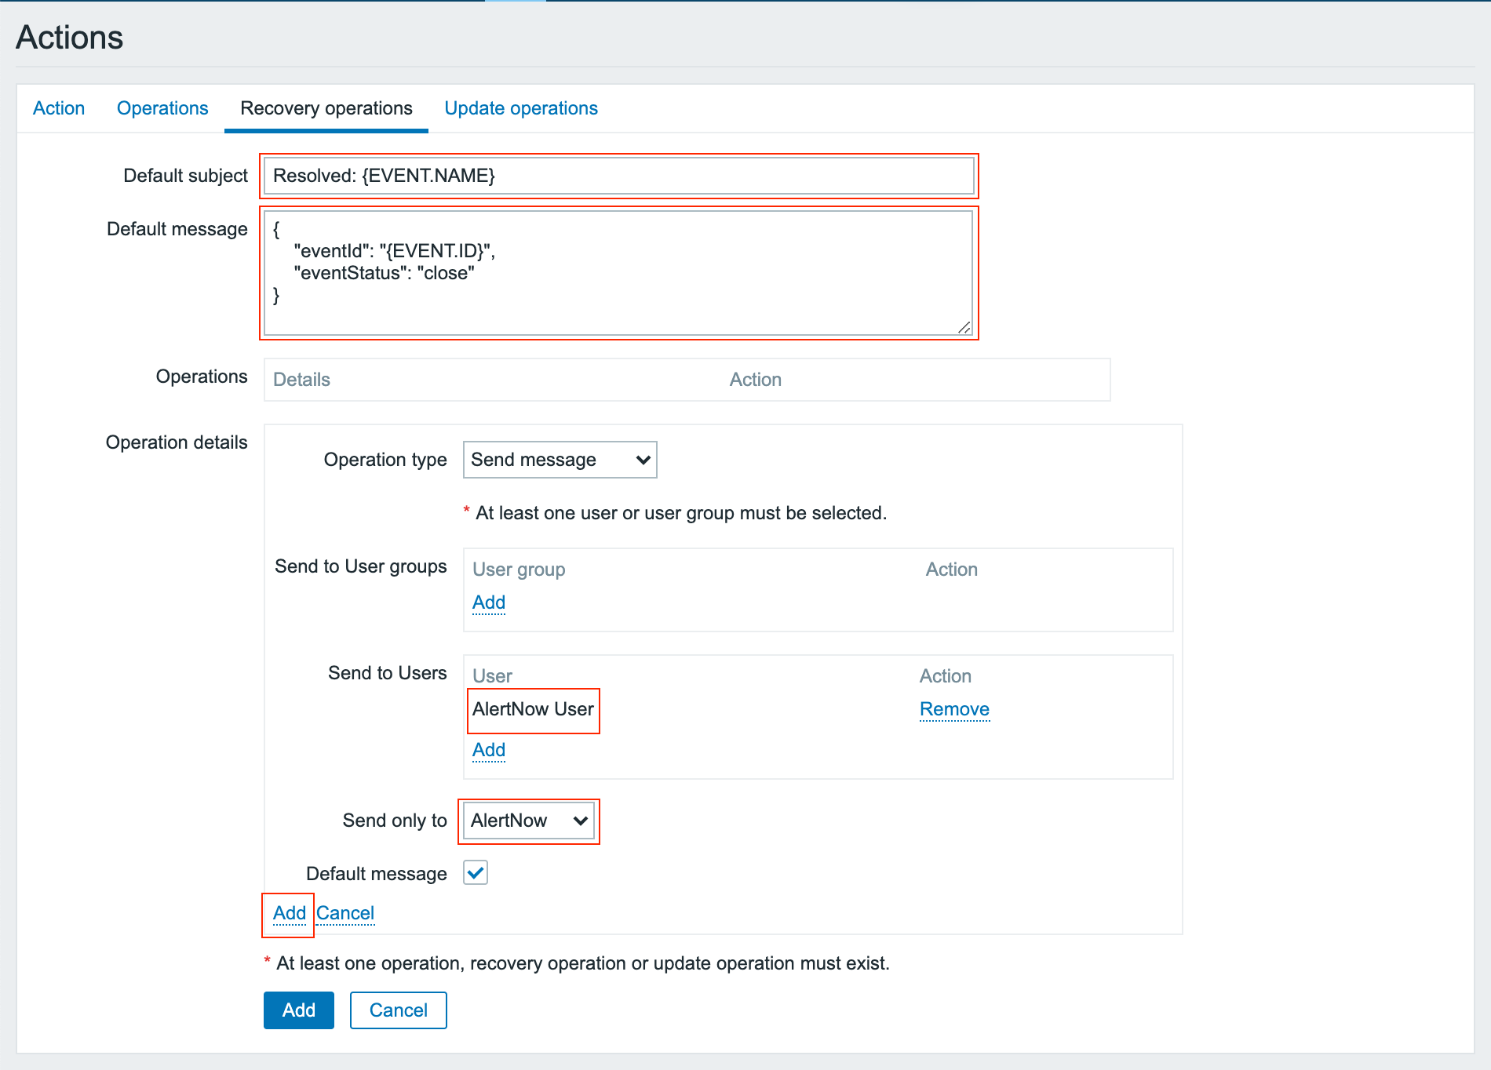This screenshot has height=1070, width=1491.
Task: Grab the Default message textarea resize handle
Action: tap(964, 328)
